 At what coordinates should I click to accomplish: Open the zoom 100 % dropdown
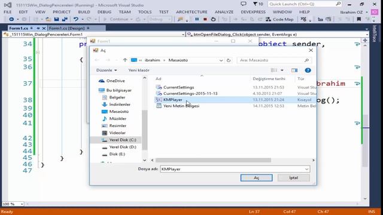22,204
